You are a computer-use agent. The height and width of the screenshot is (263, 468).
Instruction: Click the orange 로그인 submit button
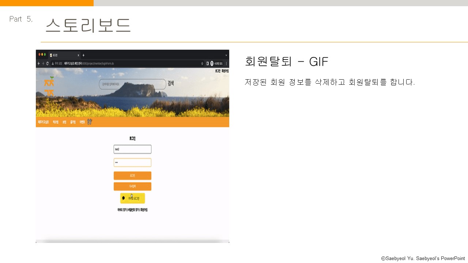[132, 176]
